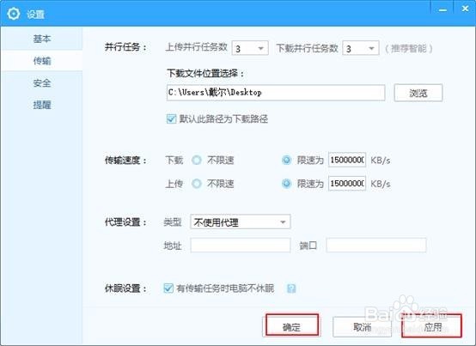Click the （推荐智能） hint text
The height and width of the screenshot is (346, 476).
point(409,49)
